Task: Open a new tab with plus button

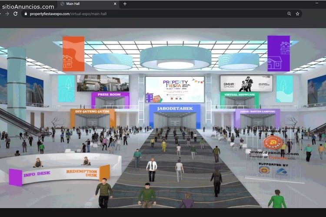Action: pos(125,4)
